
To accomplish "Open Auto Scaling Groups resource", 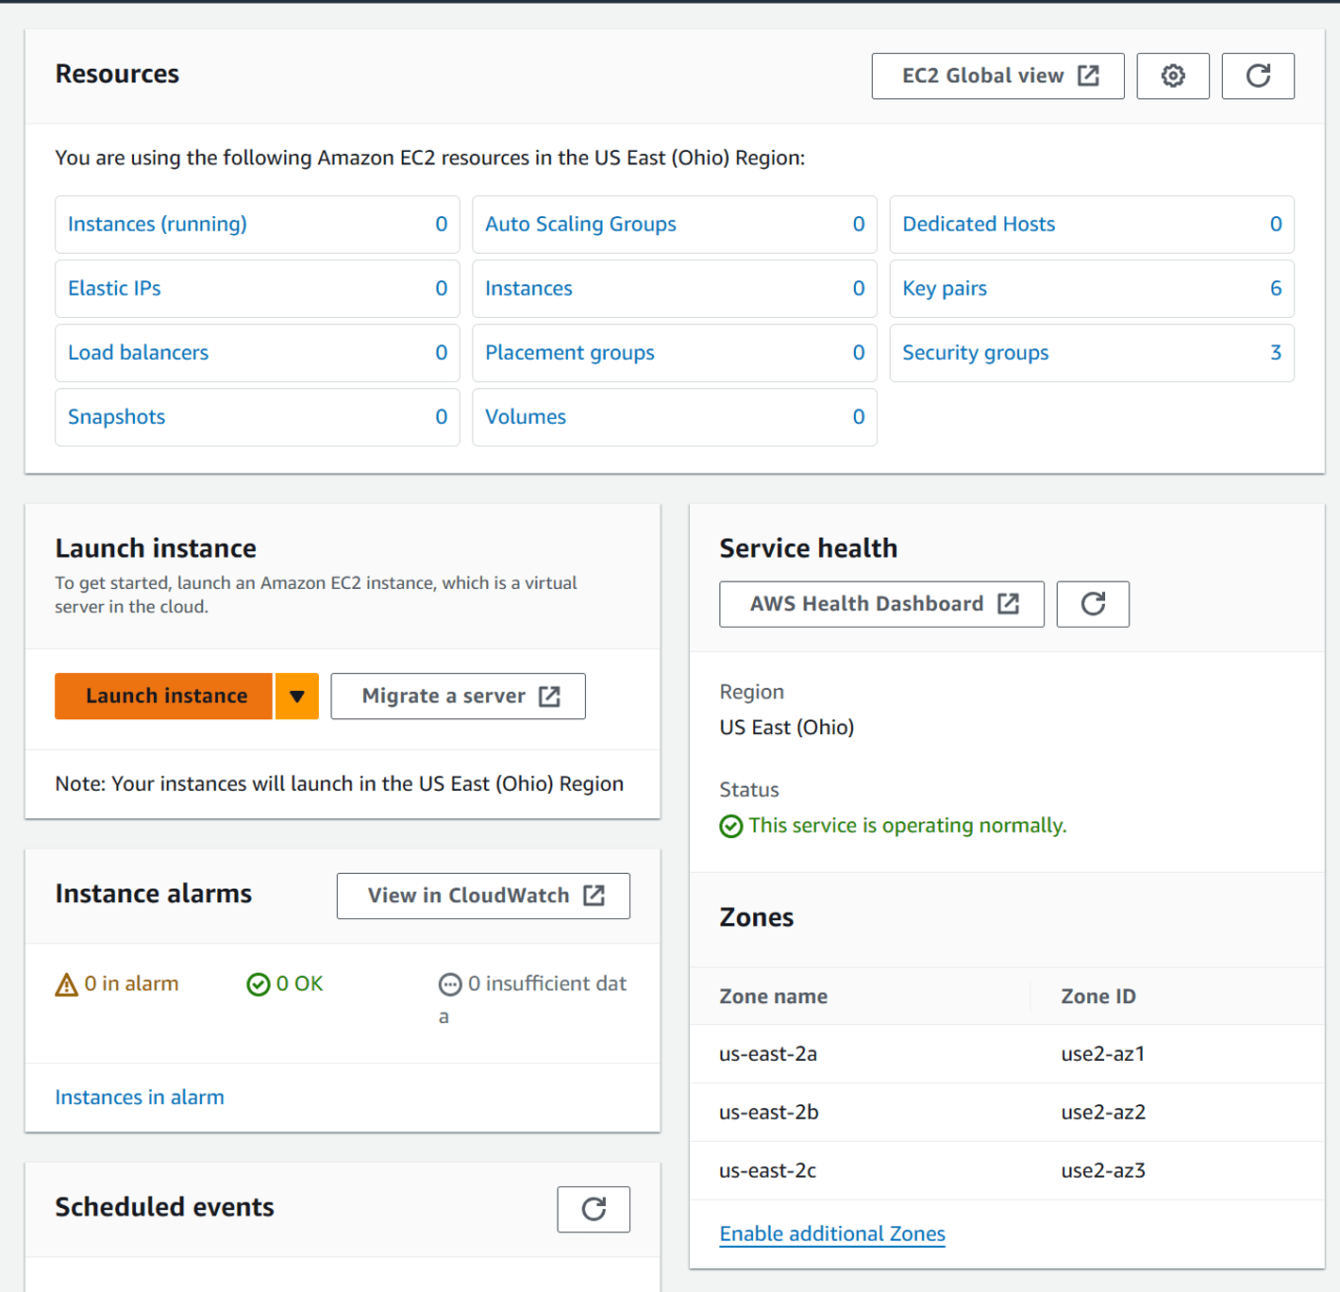I will click(x=675, y=225).
